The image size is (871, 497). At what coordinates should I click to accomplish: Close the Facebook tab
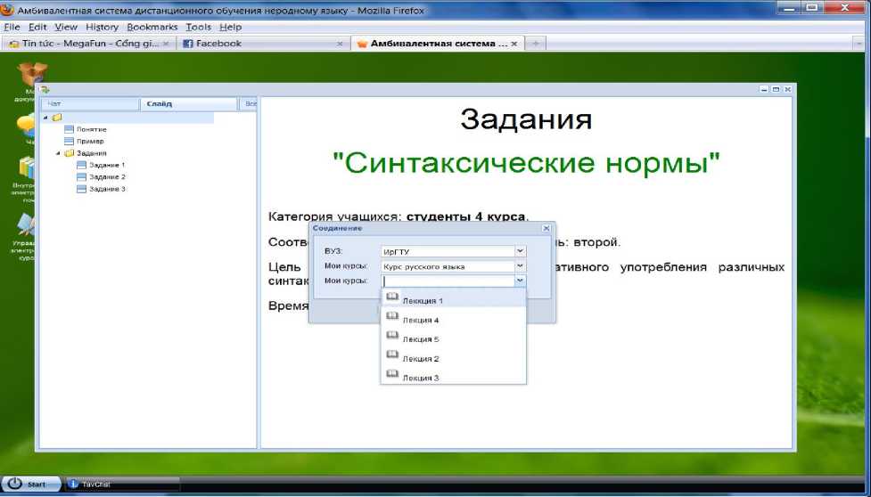point(340,44)
